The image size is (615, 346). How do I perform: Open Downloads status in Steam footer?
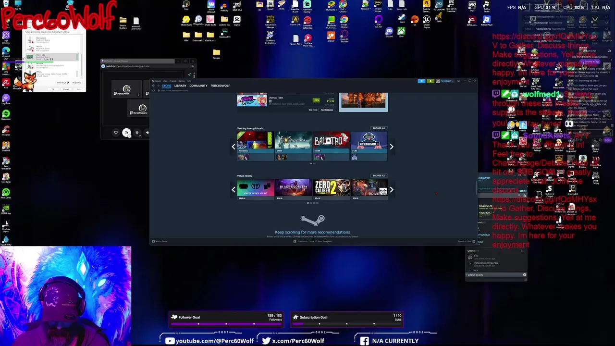pyautogui.click(x=312, y=241)
